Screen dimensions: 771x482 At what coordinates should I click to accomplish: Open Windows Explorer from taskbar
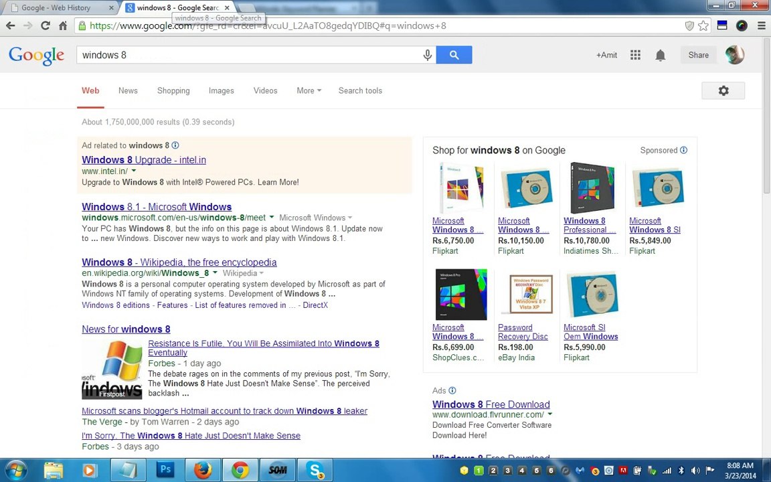53,470
